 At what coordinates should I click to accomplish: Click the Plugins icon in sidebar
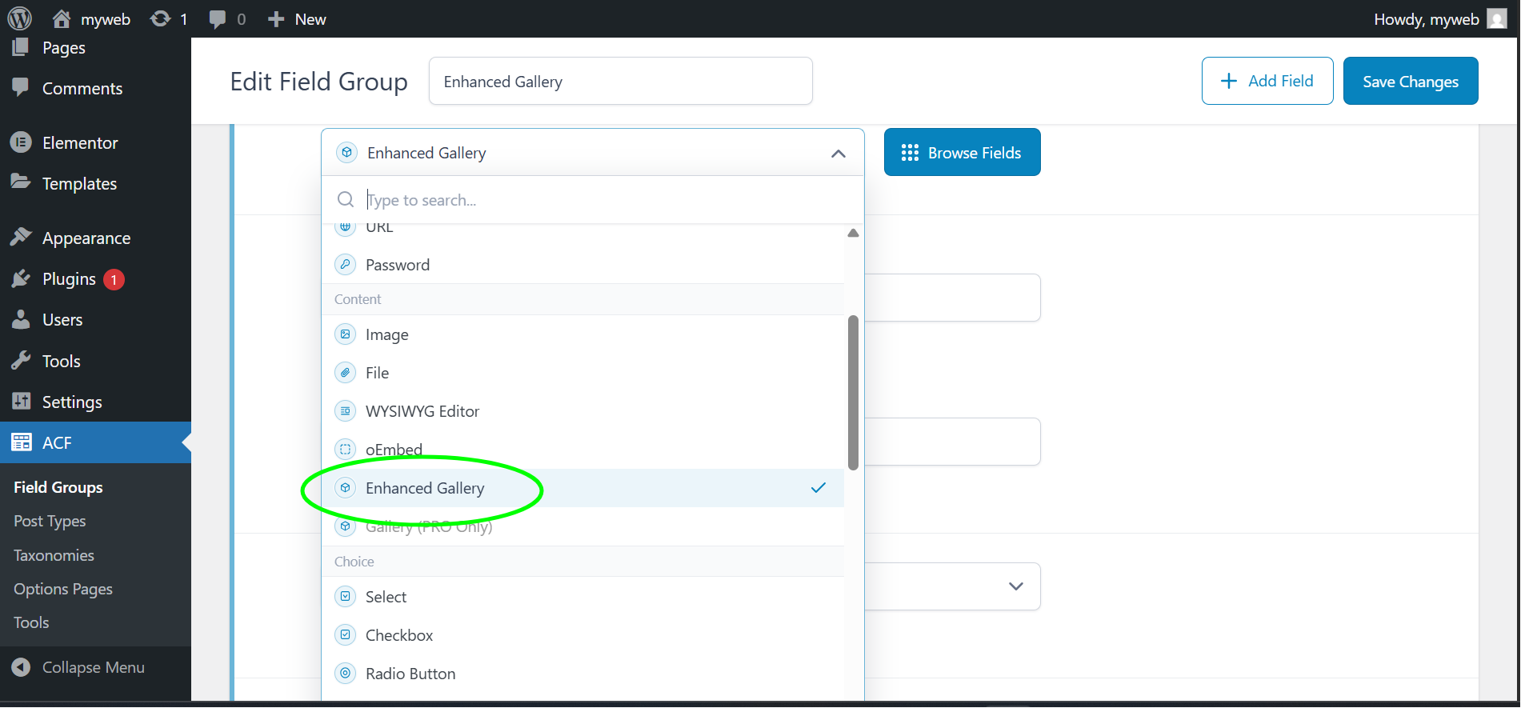pos(21,278)
